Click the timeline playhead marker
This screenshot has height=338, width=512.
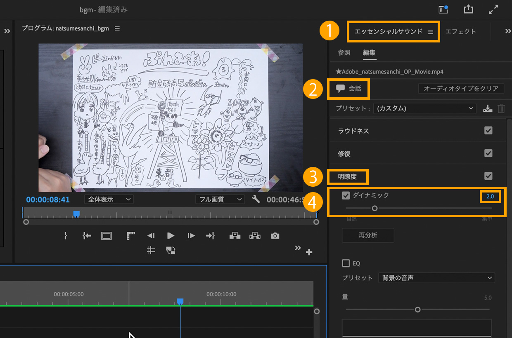(180, 302)
